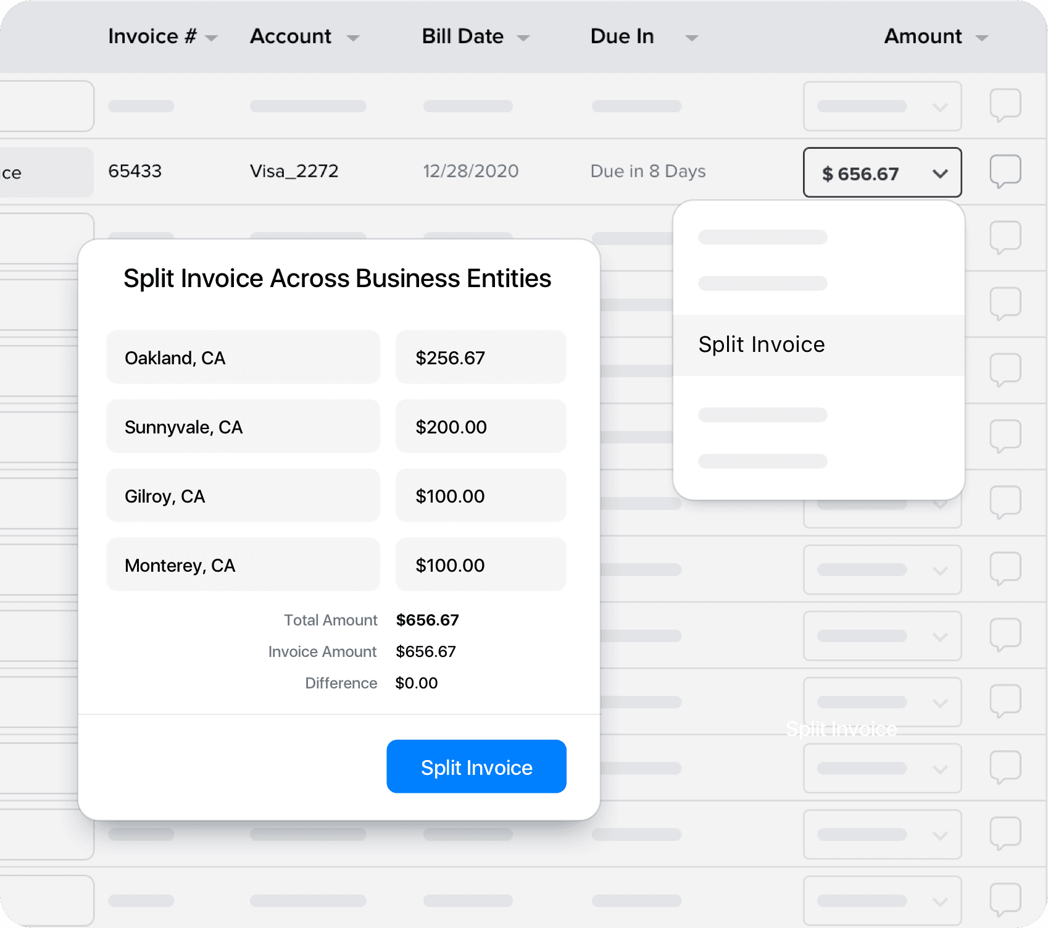Select the Oakland, CA entity field
The width and height of the screenshot is (1048, 928).
tap(243, 357)
